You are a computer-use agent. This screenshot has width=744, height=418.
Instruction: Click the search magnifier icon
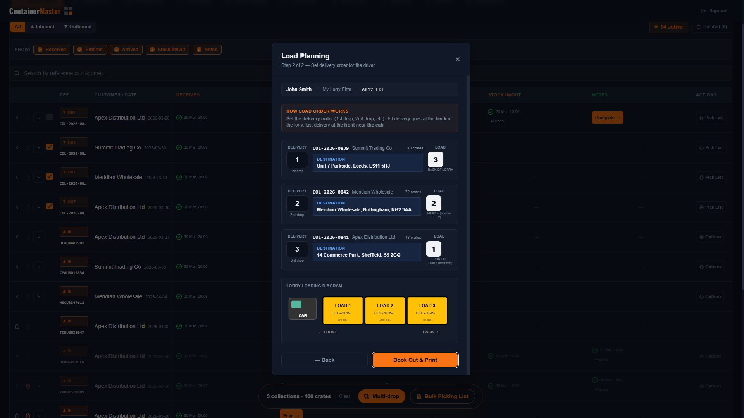click(17, 73)
